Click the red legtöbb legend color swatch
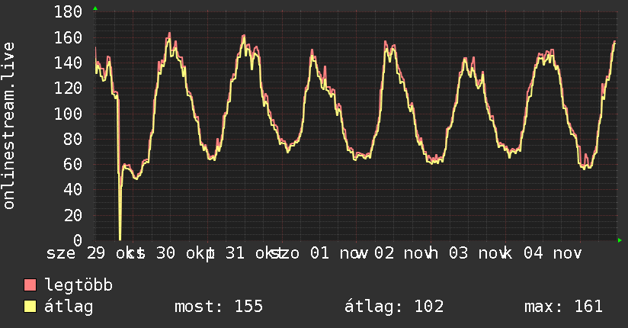The width and height of the screenshot is (628, 328). click(30, 286)
